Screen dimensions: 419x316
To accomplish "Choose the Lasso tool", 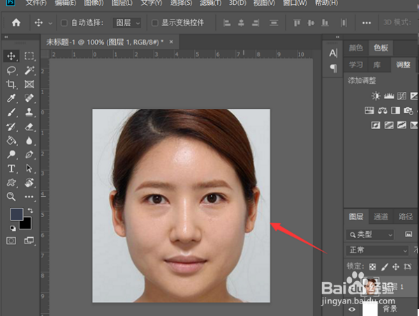I will (11, 70).
